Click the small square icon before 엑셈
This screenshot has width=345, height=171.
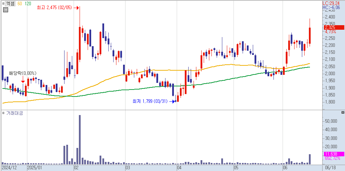(3, 3)
